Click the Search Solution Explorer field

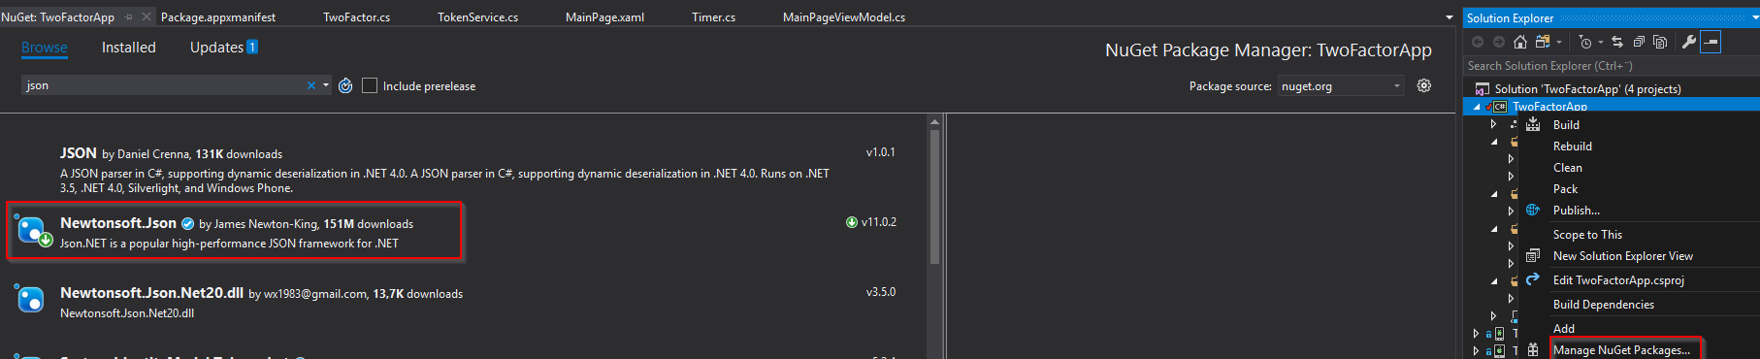pos(1611,66)
